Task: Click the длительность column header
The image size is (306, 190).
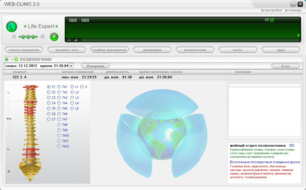Action: [x=117, y=72]
